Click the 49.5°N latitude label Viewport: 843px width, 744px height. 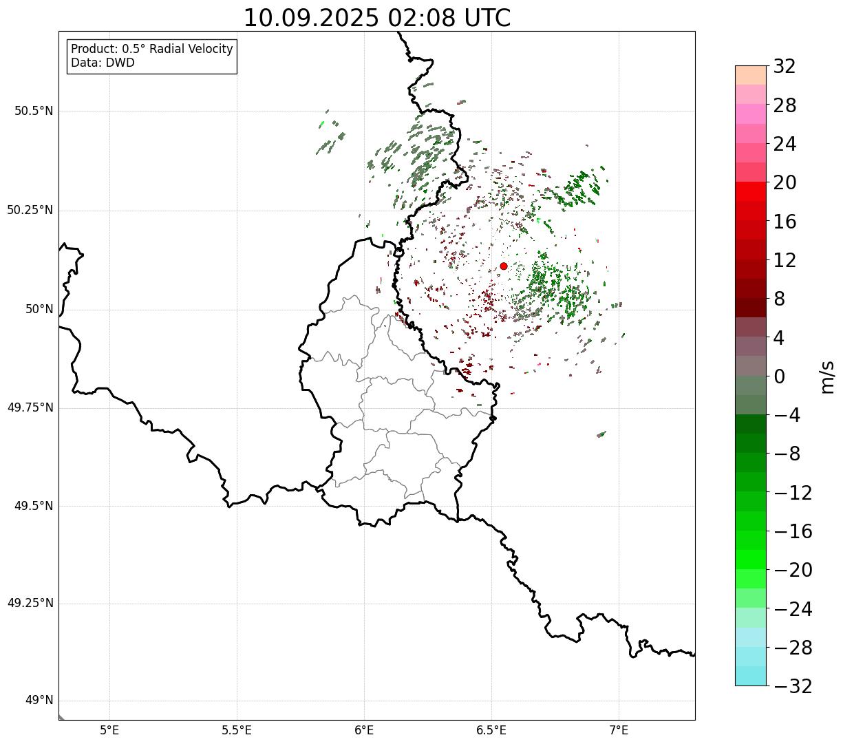click(34, 506)
